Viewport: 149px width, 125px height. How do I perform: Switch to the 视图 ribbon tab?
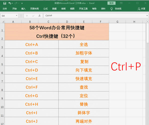click(x=72, y=9)
